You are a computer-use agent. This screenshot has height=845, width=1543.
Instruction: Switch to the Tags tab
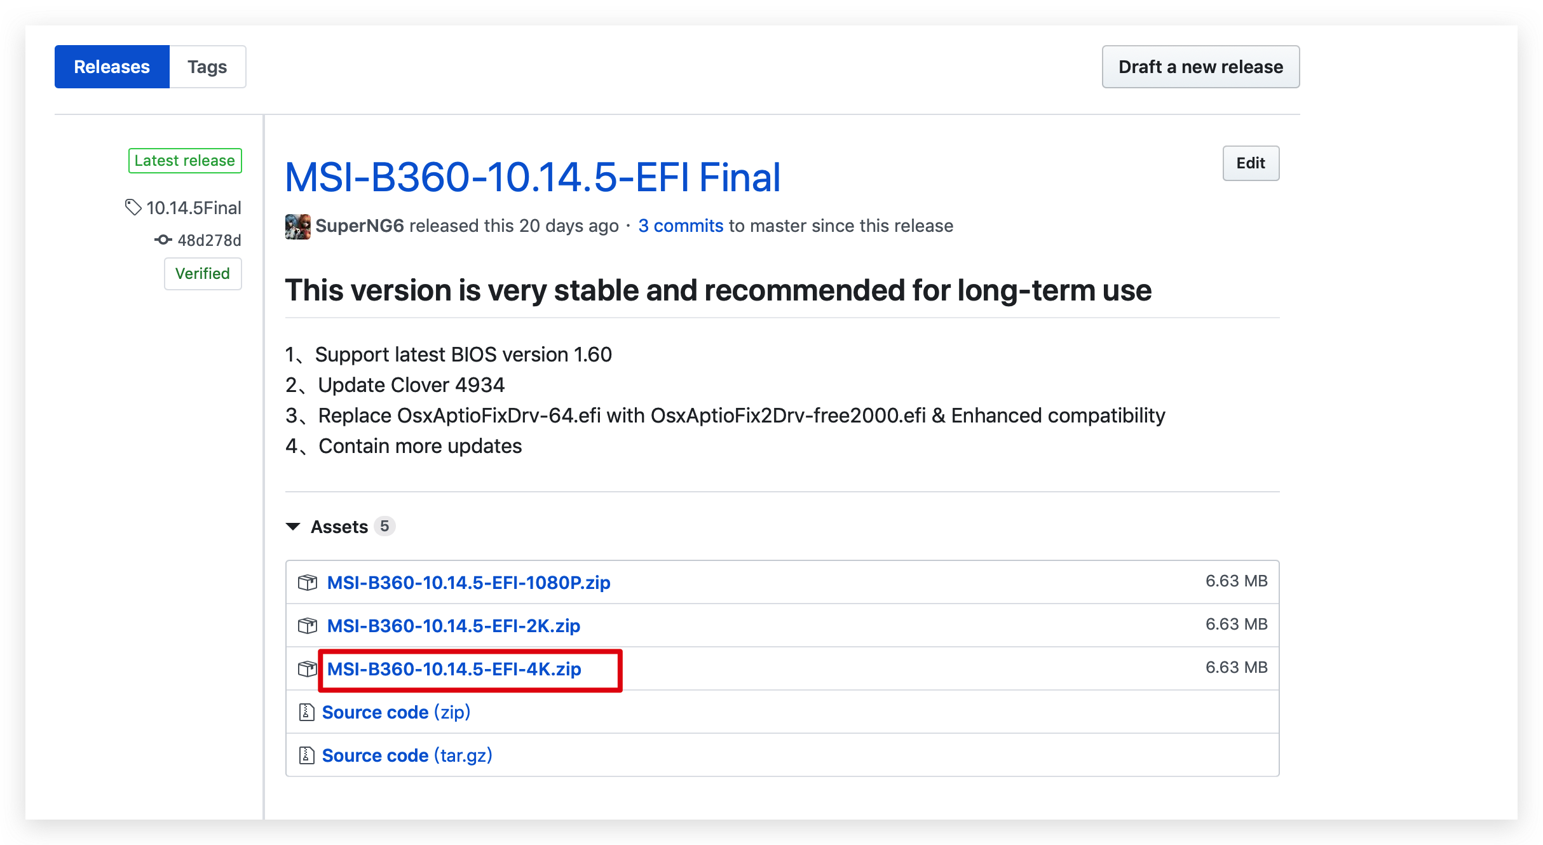click(x=207, y=67)
